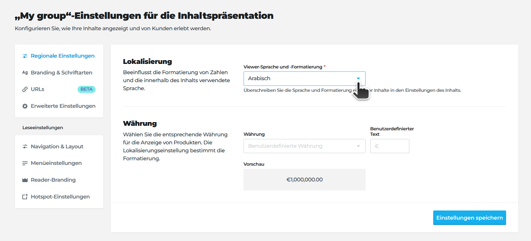The width and height of the screenshot is (531, 241).
Task: Click the €1,000,000.00 preview box
Action: point(304,180)
